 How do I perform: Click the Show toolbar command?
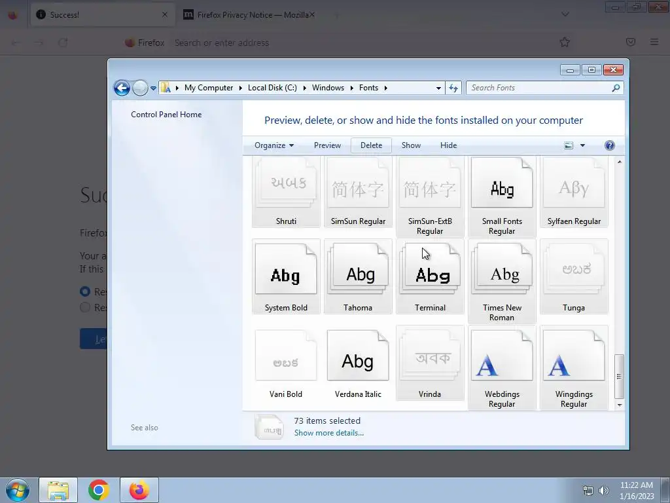pos(411,145)
